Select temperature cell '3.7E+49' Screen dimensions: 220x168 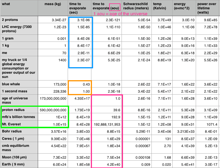pos(162,20)
